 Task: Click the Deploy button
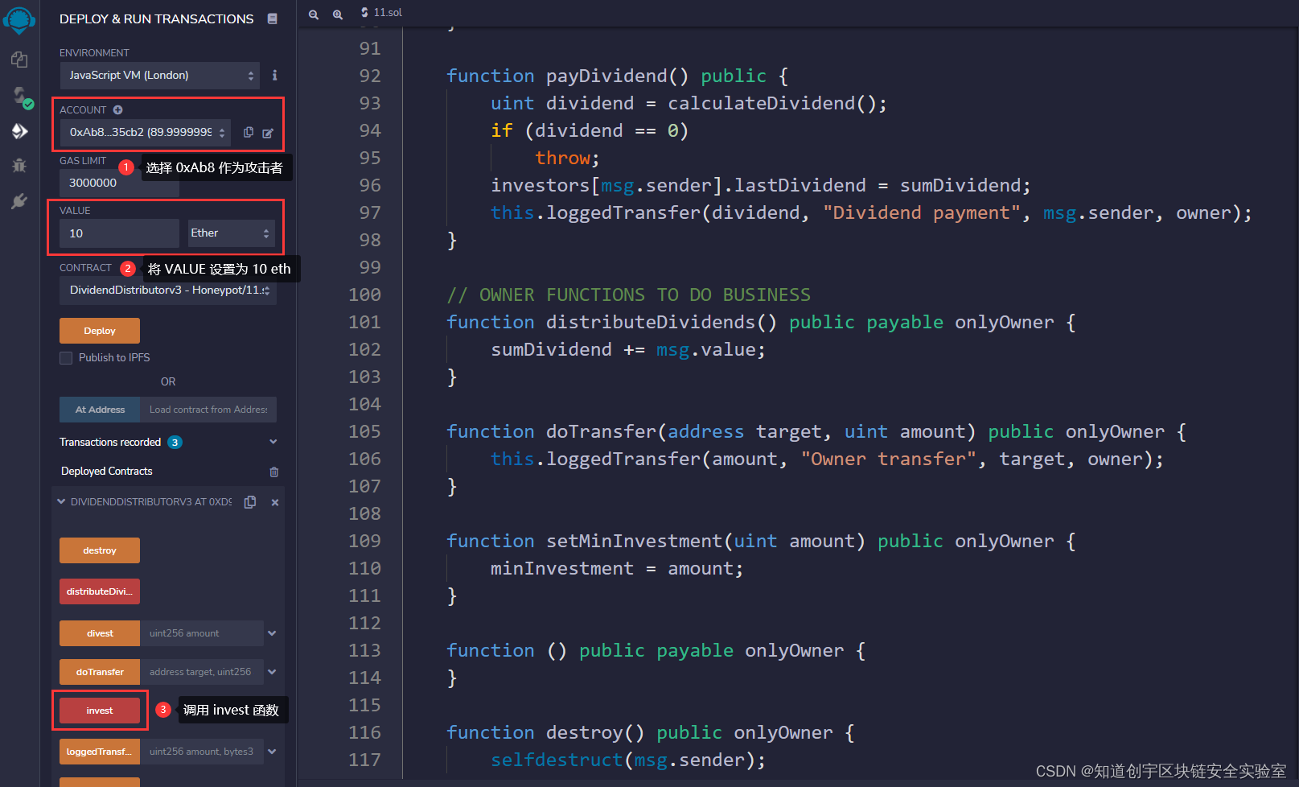[x=100, y=331]
